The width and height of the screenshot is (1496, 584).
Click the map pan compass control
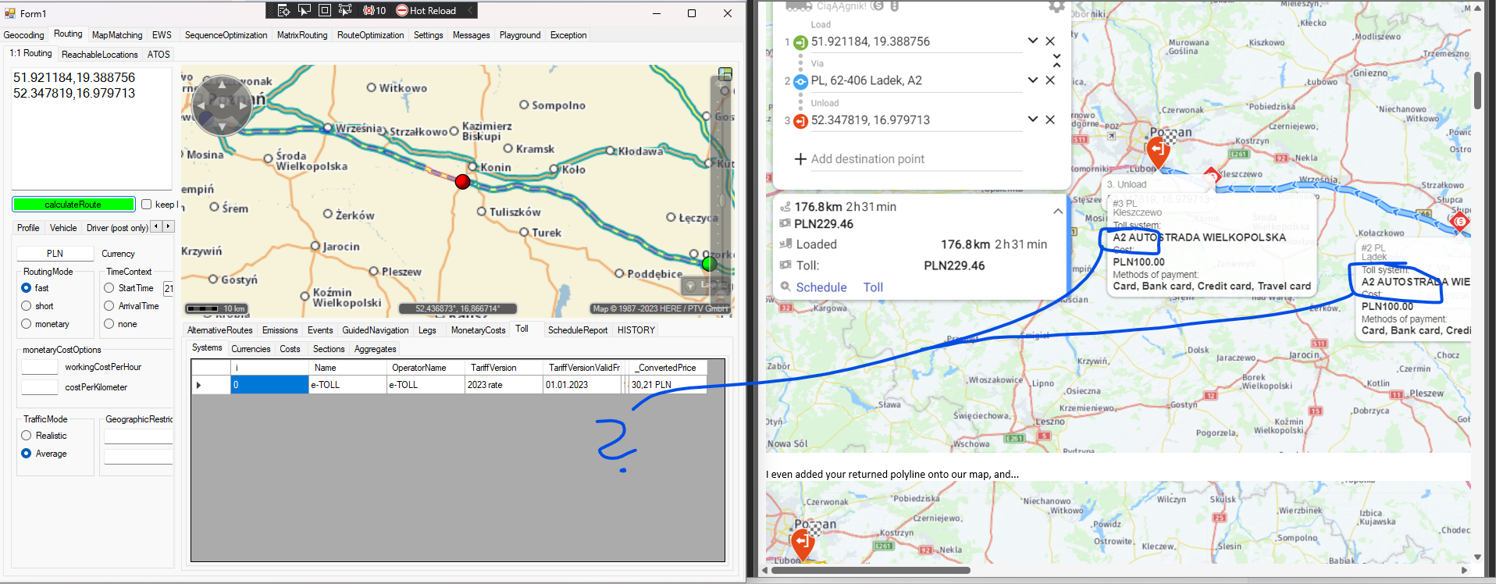[222, 105]
